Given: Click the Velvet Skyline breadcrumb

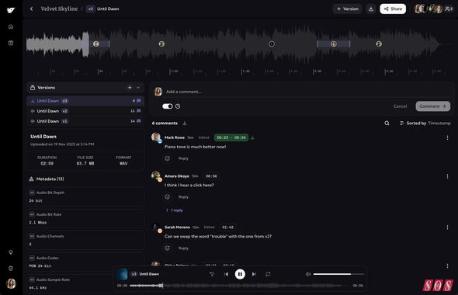Looking at the screenshot, I should (x=59, y=9).
